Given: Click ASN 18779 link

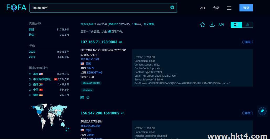Looking at the screenshot, I should tap(91, 68).
